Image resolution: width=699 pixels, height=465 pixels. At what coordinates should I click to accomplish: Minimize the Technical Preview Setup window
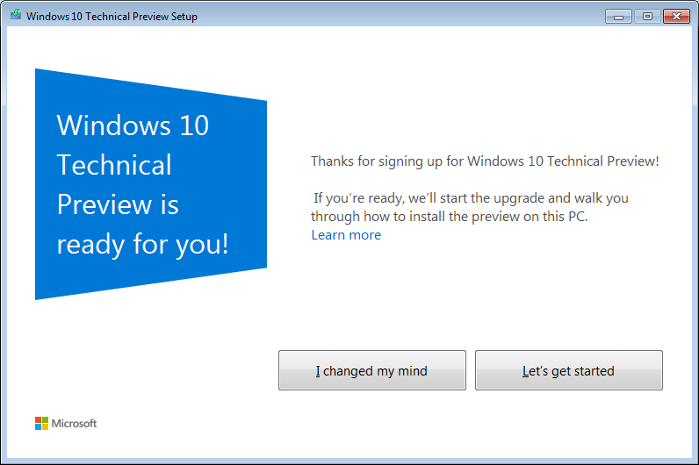pos(618,17)
